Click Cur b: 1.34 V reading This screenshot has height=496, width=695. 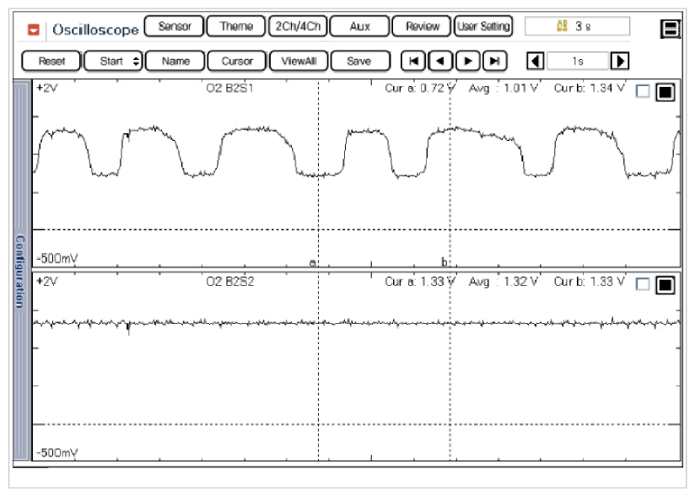click(x=590, y=88)
